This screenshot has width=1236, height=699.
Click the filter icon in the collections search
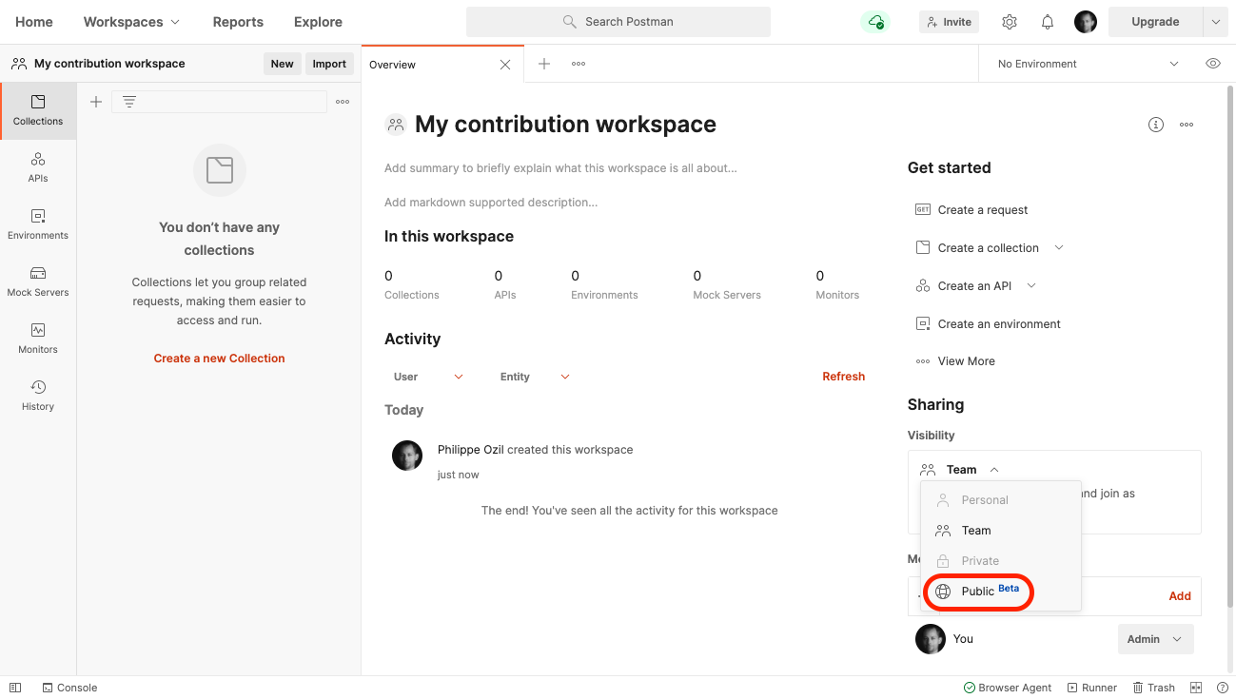(129, 102)
